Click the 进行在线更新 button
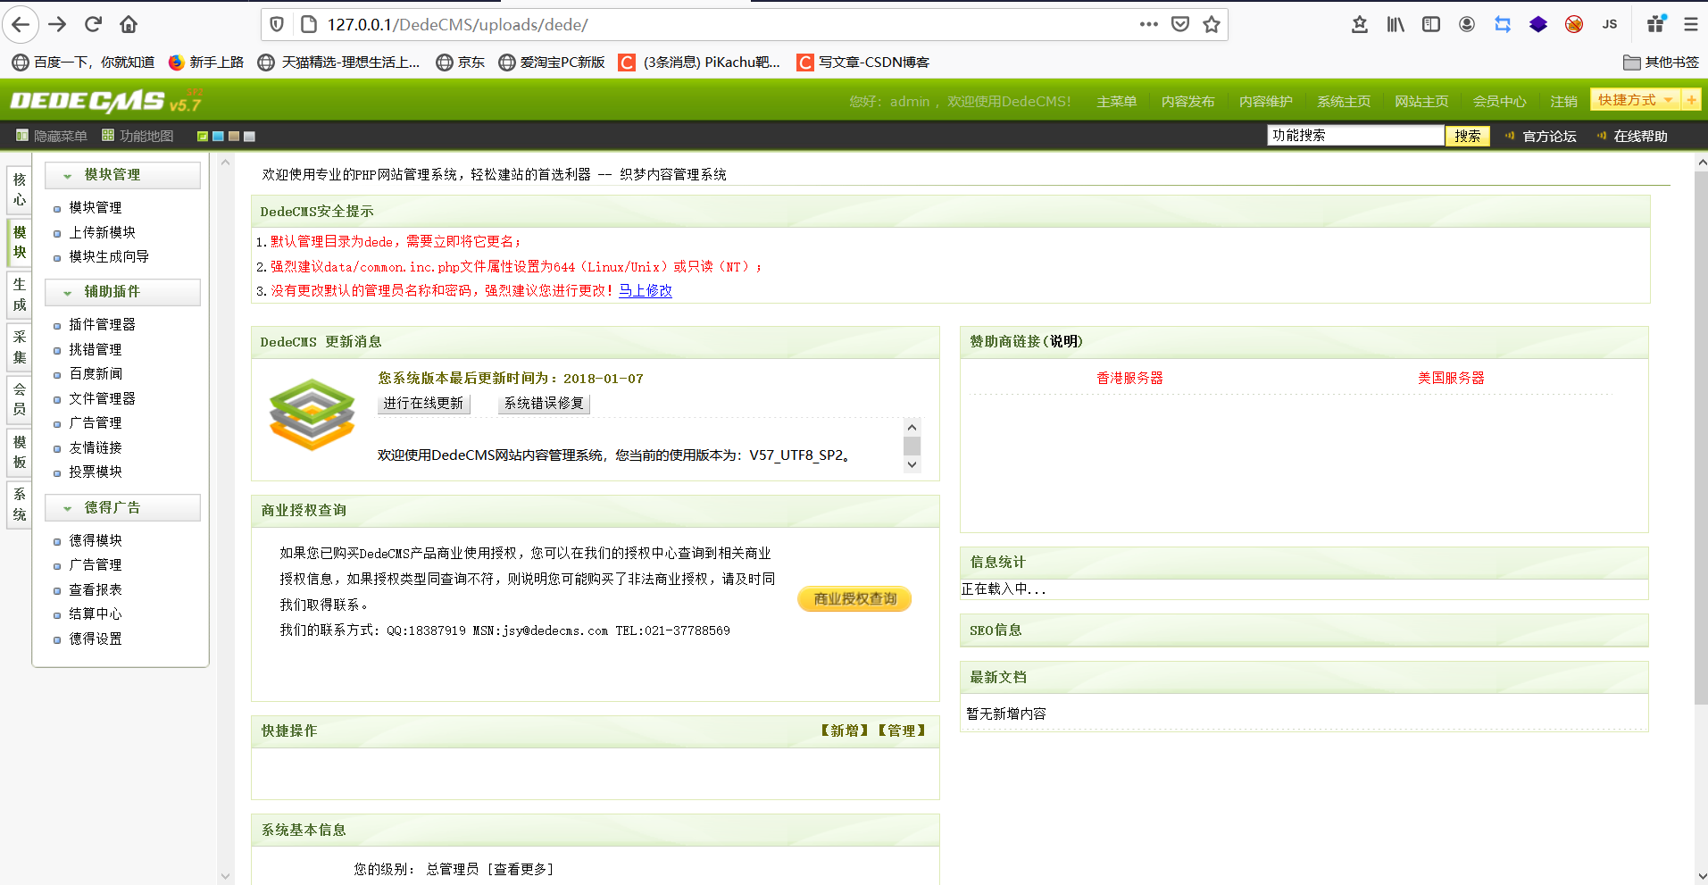Screen dimensions: 1708x885 click(424, 404)
